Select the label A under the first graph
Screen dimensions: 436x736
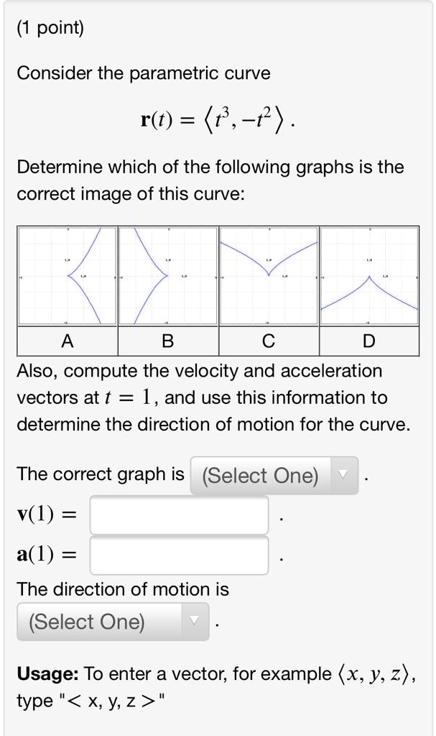click(68, 341)
